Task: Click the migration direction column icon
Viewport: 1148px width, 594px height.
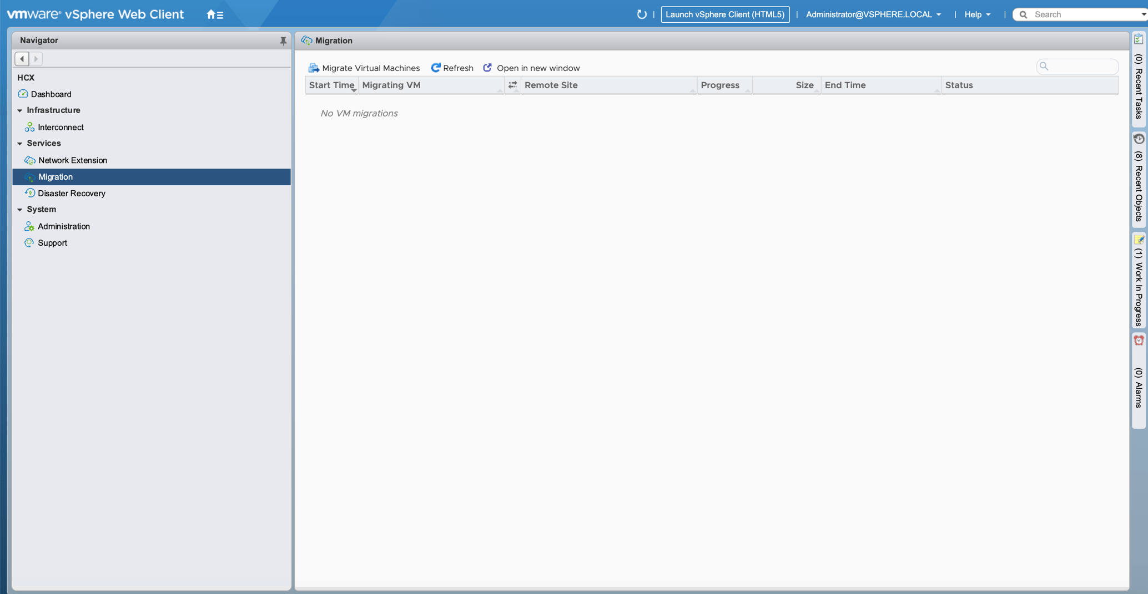Action: coord(512,85)
